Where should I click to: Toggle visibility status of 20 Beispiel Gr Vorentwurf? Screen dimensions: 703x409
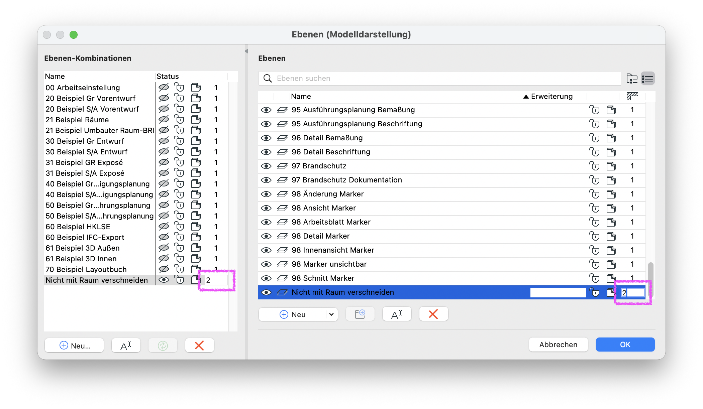pos(164,98)
